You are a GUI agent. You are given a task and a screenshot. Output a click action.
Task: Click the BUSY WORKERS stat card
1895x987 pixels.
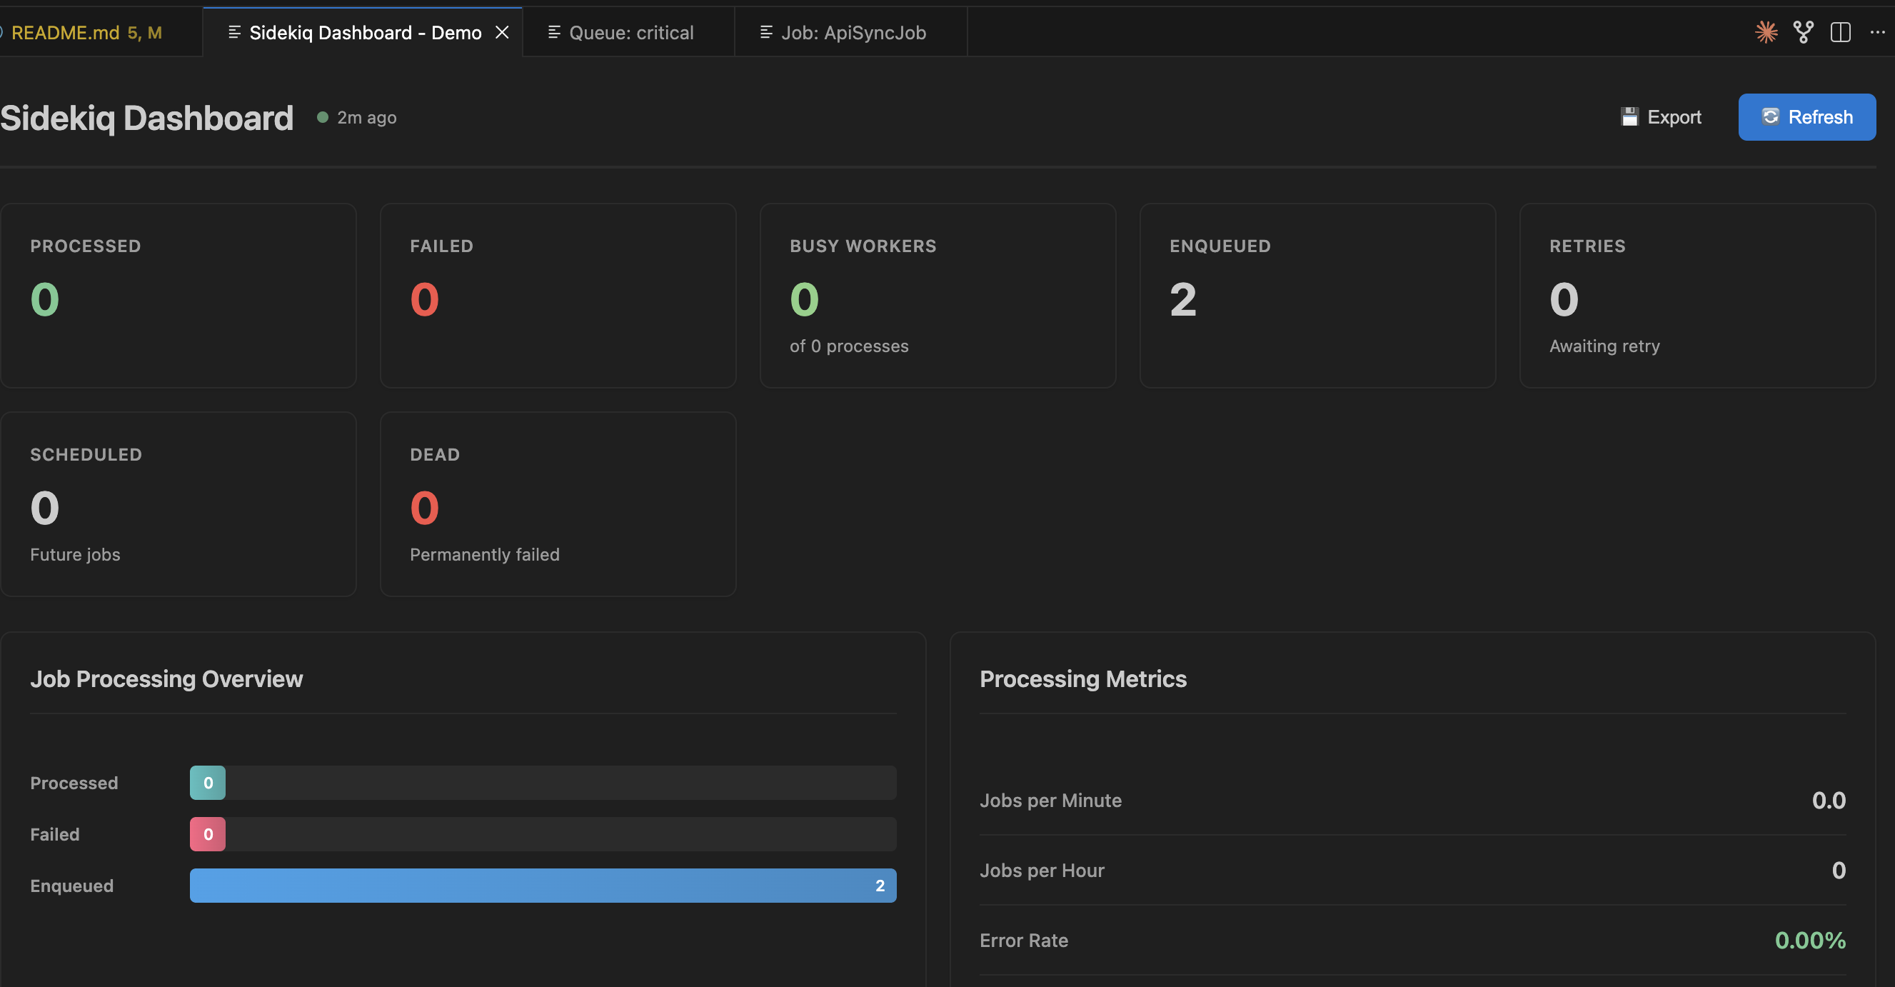click(938, 294)
